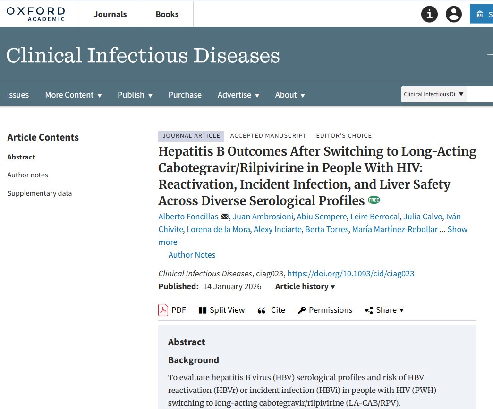Open the DOI link ciag023
493x409 pixels.
click(x=350, y=274)
